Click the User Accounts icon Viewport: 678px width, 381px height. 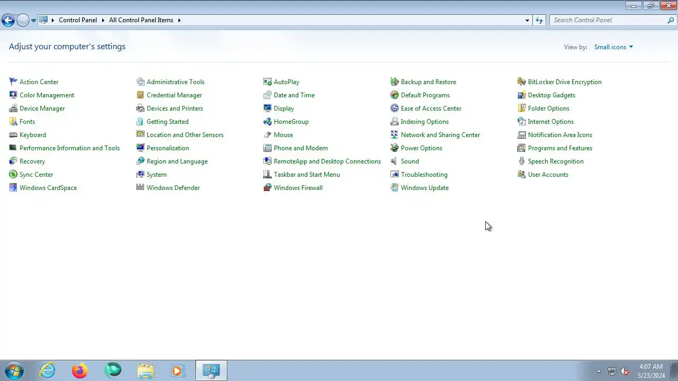click(522, 174)
